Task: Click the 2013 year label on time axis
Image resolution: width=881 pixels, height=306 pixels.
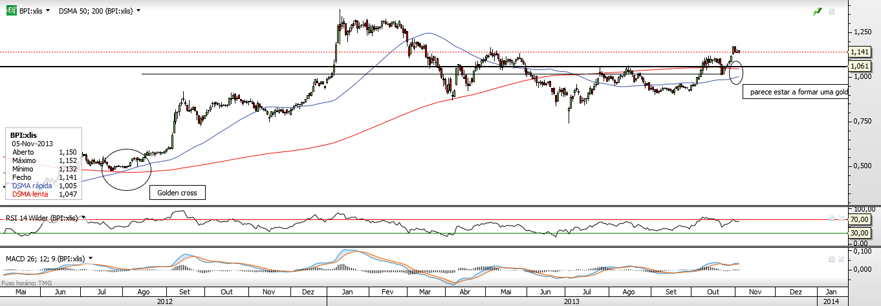Action: [572, 301]
